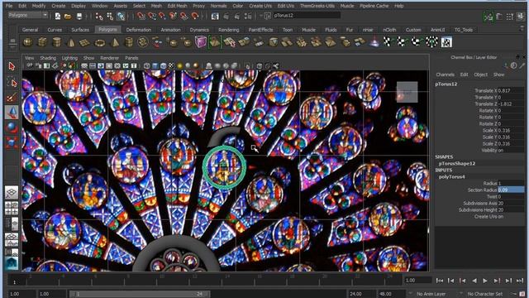The width and height of the screenshot is (529, 298).
Task: Create a polygon pyramid from shelf
Action: coord(115,42)
